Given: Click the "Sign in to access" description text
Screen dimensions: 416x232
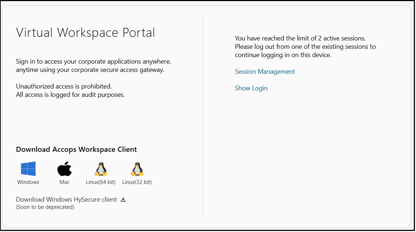Looking at the screenshot, I should point(93,61).
